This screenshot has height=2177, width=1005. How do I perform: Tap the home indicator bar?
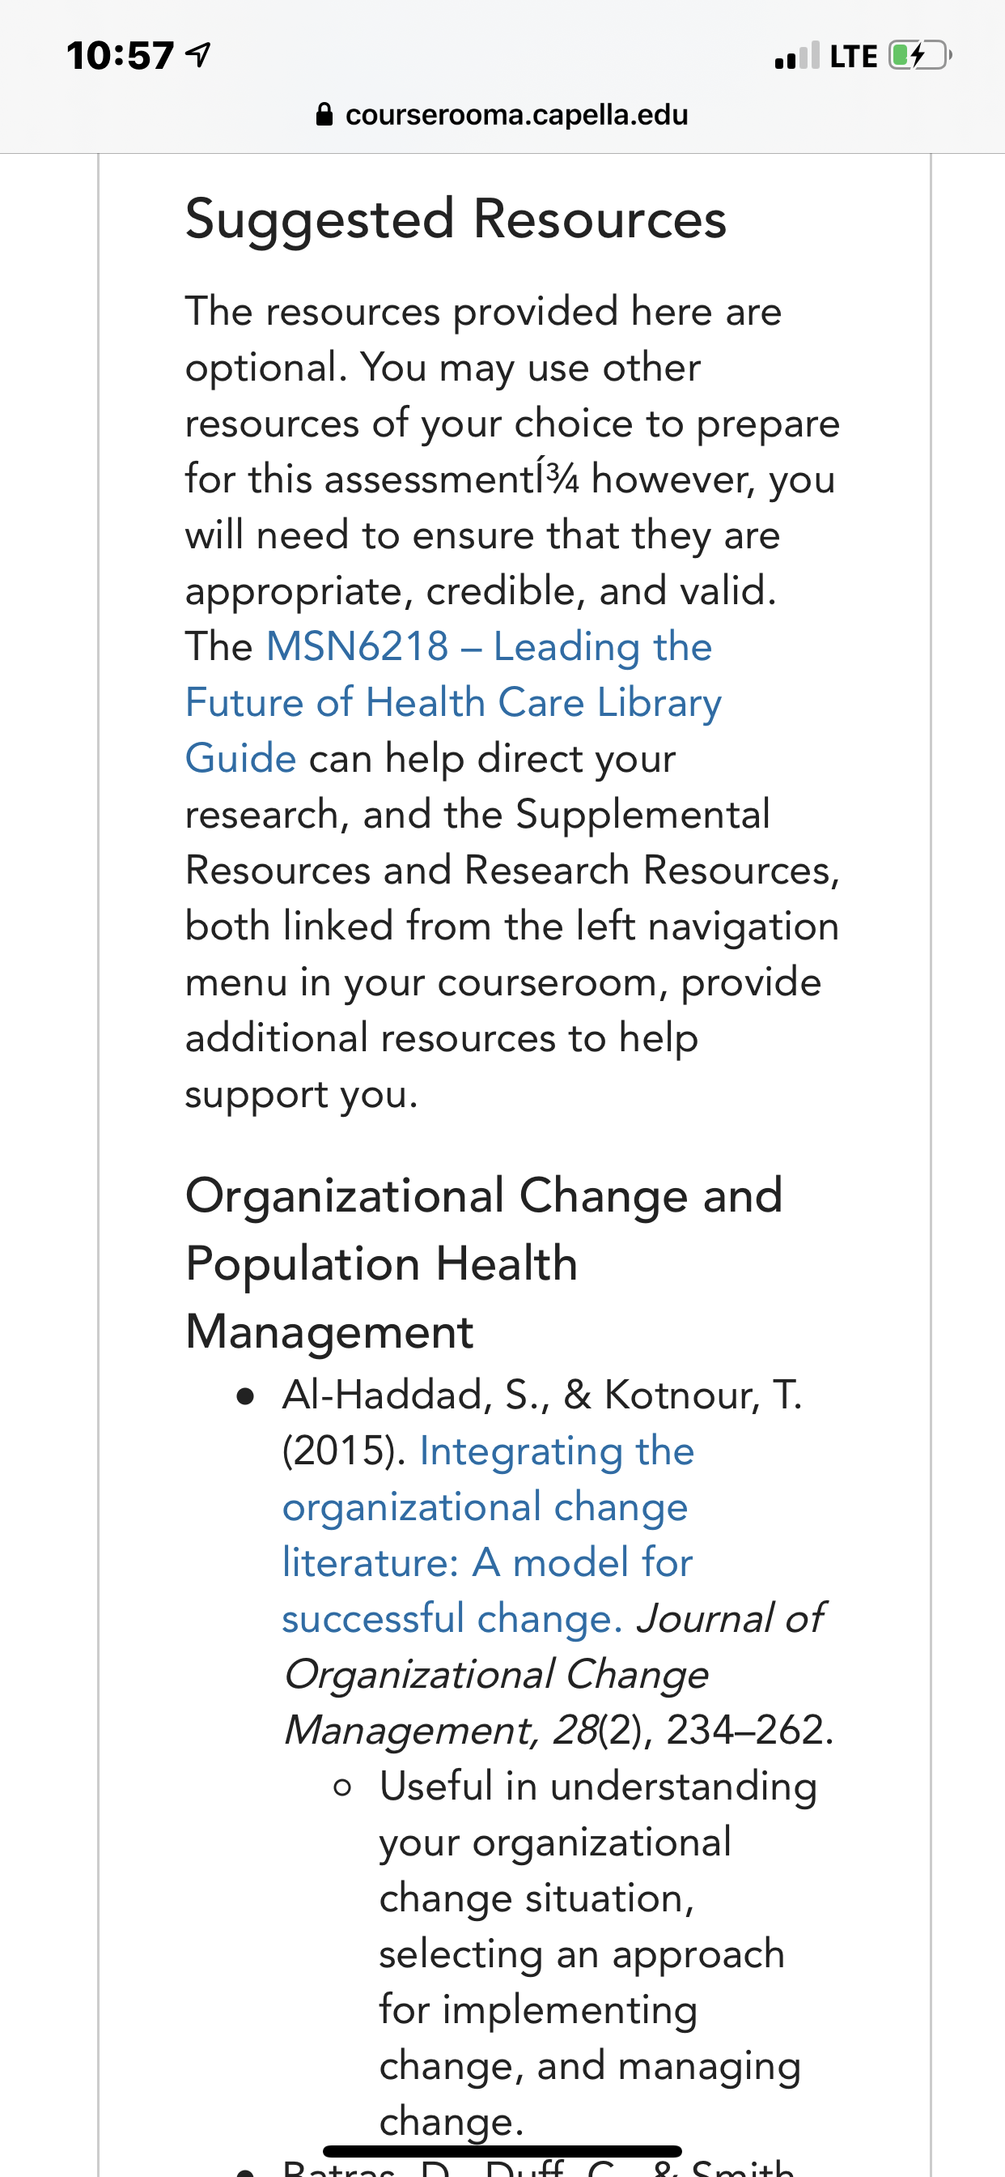pos(502,2151)
